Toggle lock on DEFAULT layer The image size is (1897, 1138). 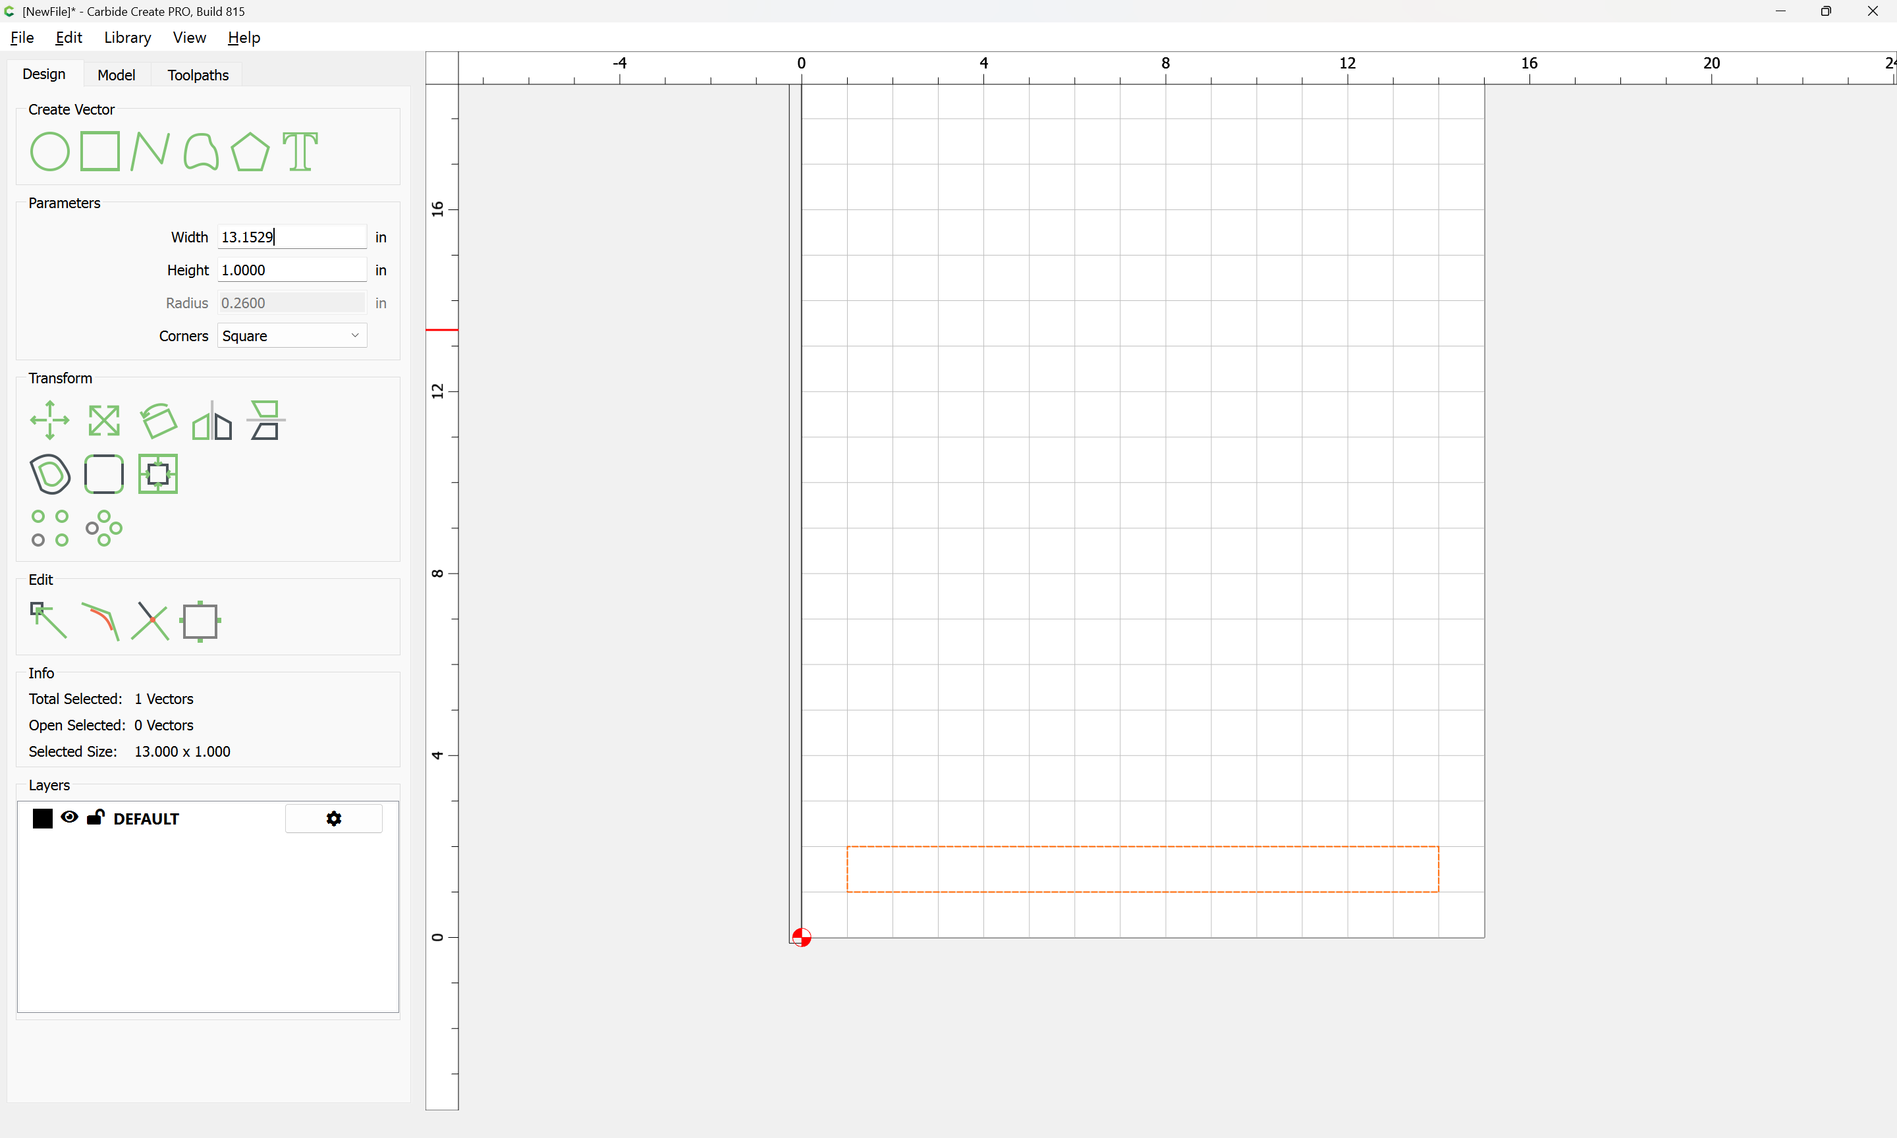[x=95, y=817]
